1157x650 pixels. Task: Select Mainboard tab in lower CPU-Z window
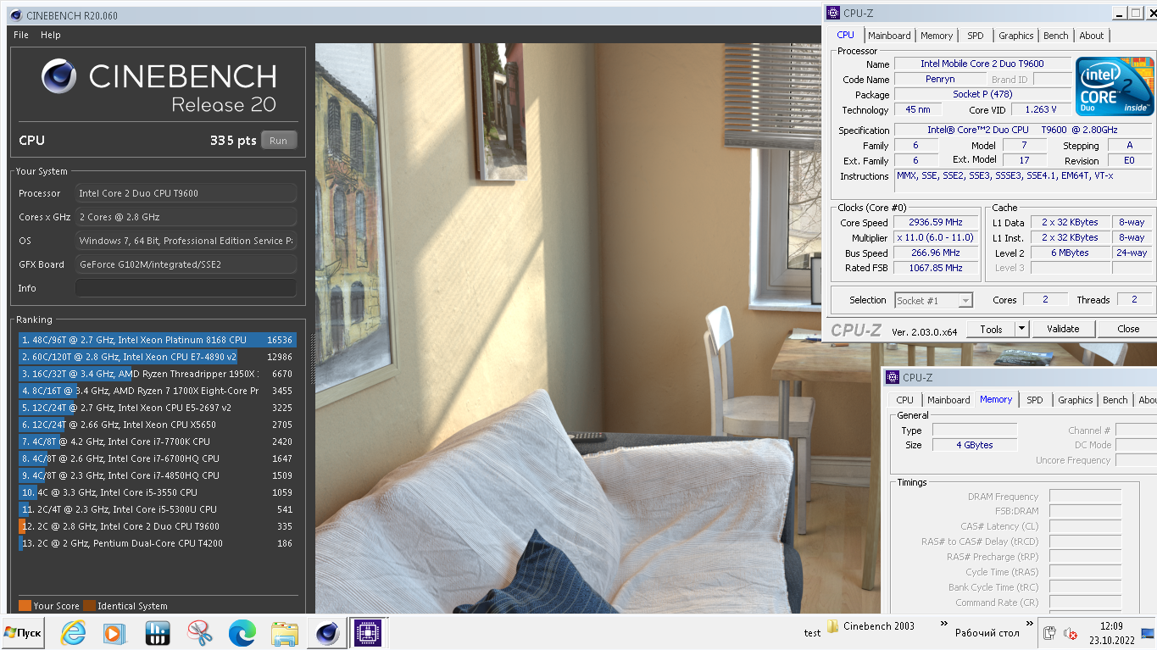point(948,400)
